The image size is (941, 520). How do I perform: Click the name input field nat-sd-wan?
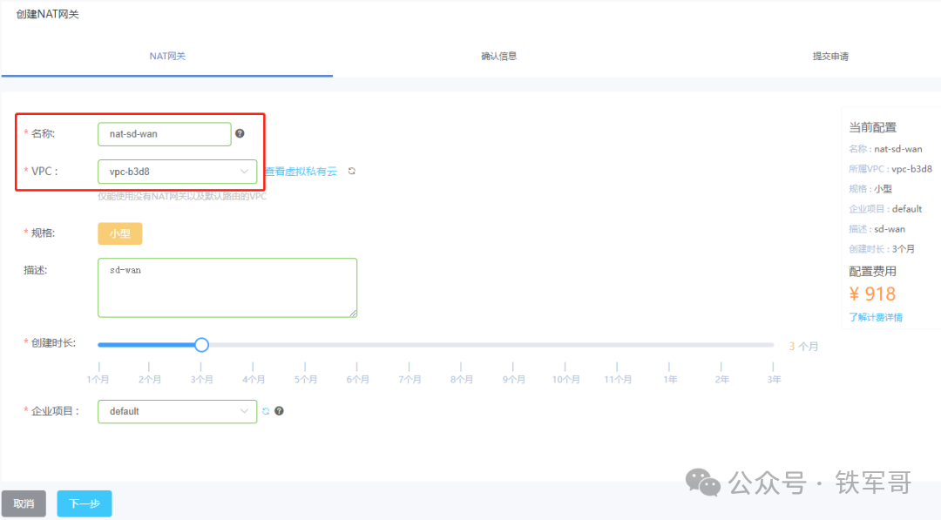point(165,134)
